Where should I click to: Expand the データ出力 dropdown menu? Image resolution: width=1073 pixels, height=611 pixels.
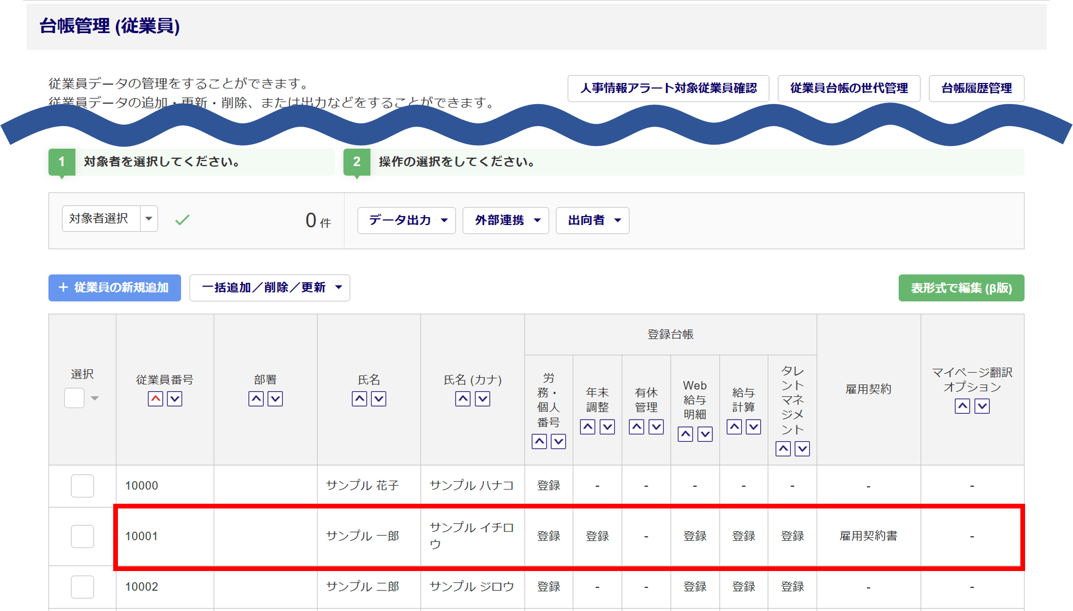(x=406, y=220)
